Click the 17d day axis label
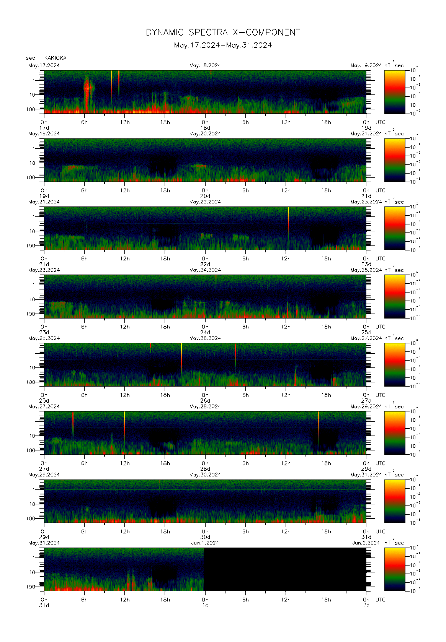Viewport: 446px width, 642px height. (x=44, y=128)
